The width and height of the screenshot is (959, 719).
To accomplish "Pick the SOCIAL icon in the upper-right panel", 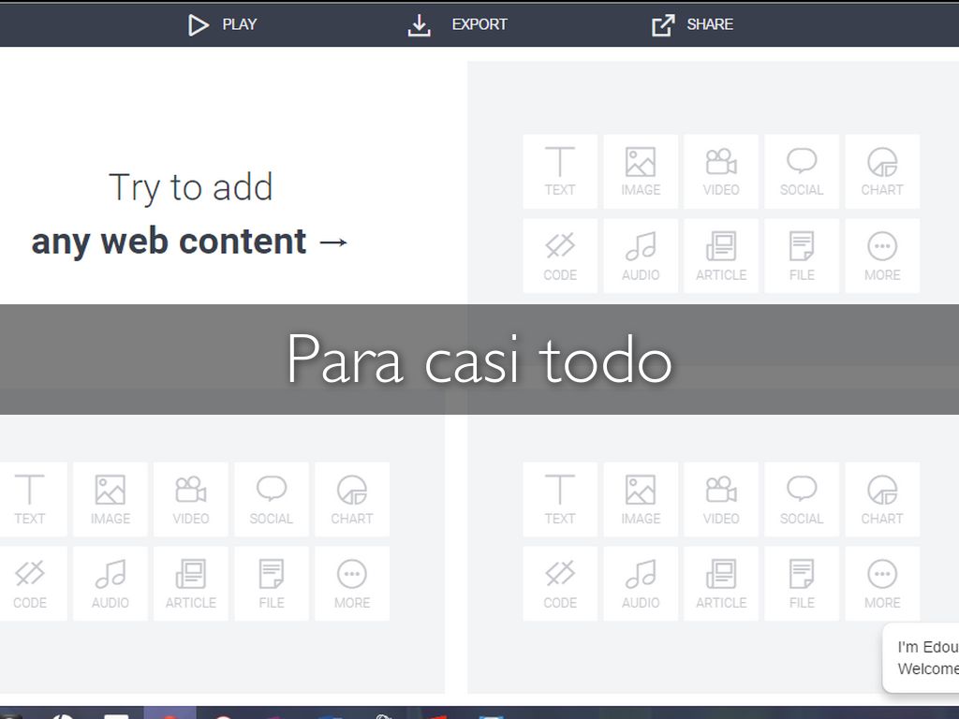I will 802,171.
